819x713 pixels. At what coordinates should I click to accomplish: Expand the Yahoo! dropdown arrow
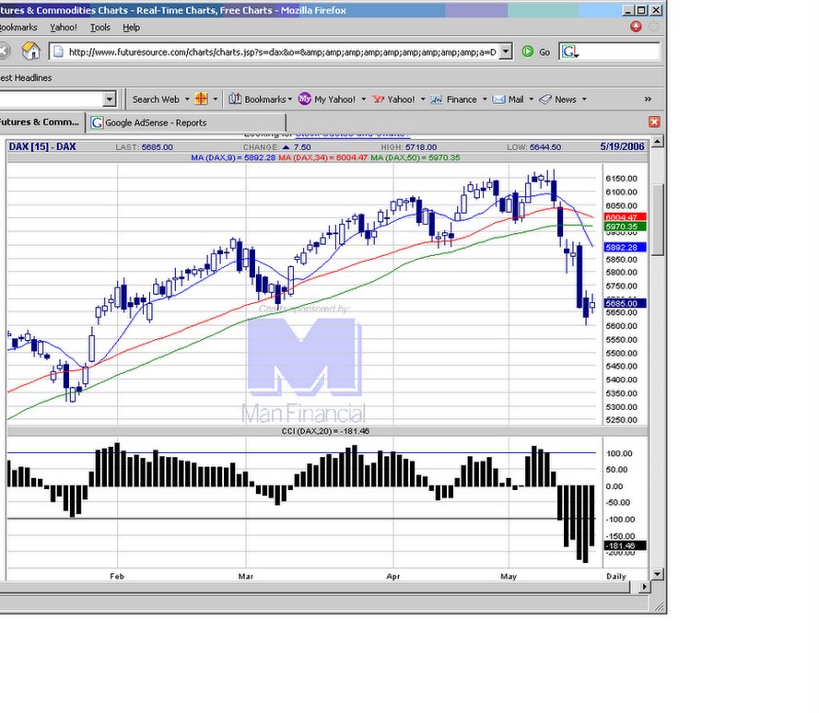point(423,99)
